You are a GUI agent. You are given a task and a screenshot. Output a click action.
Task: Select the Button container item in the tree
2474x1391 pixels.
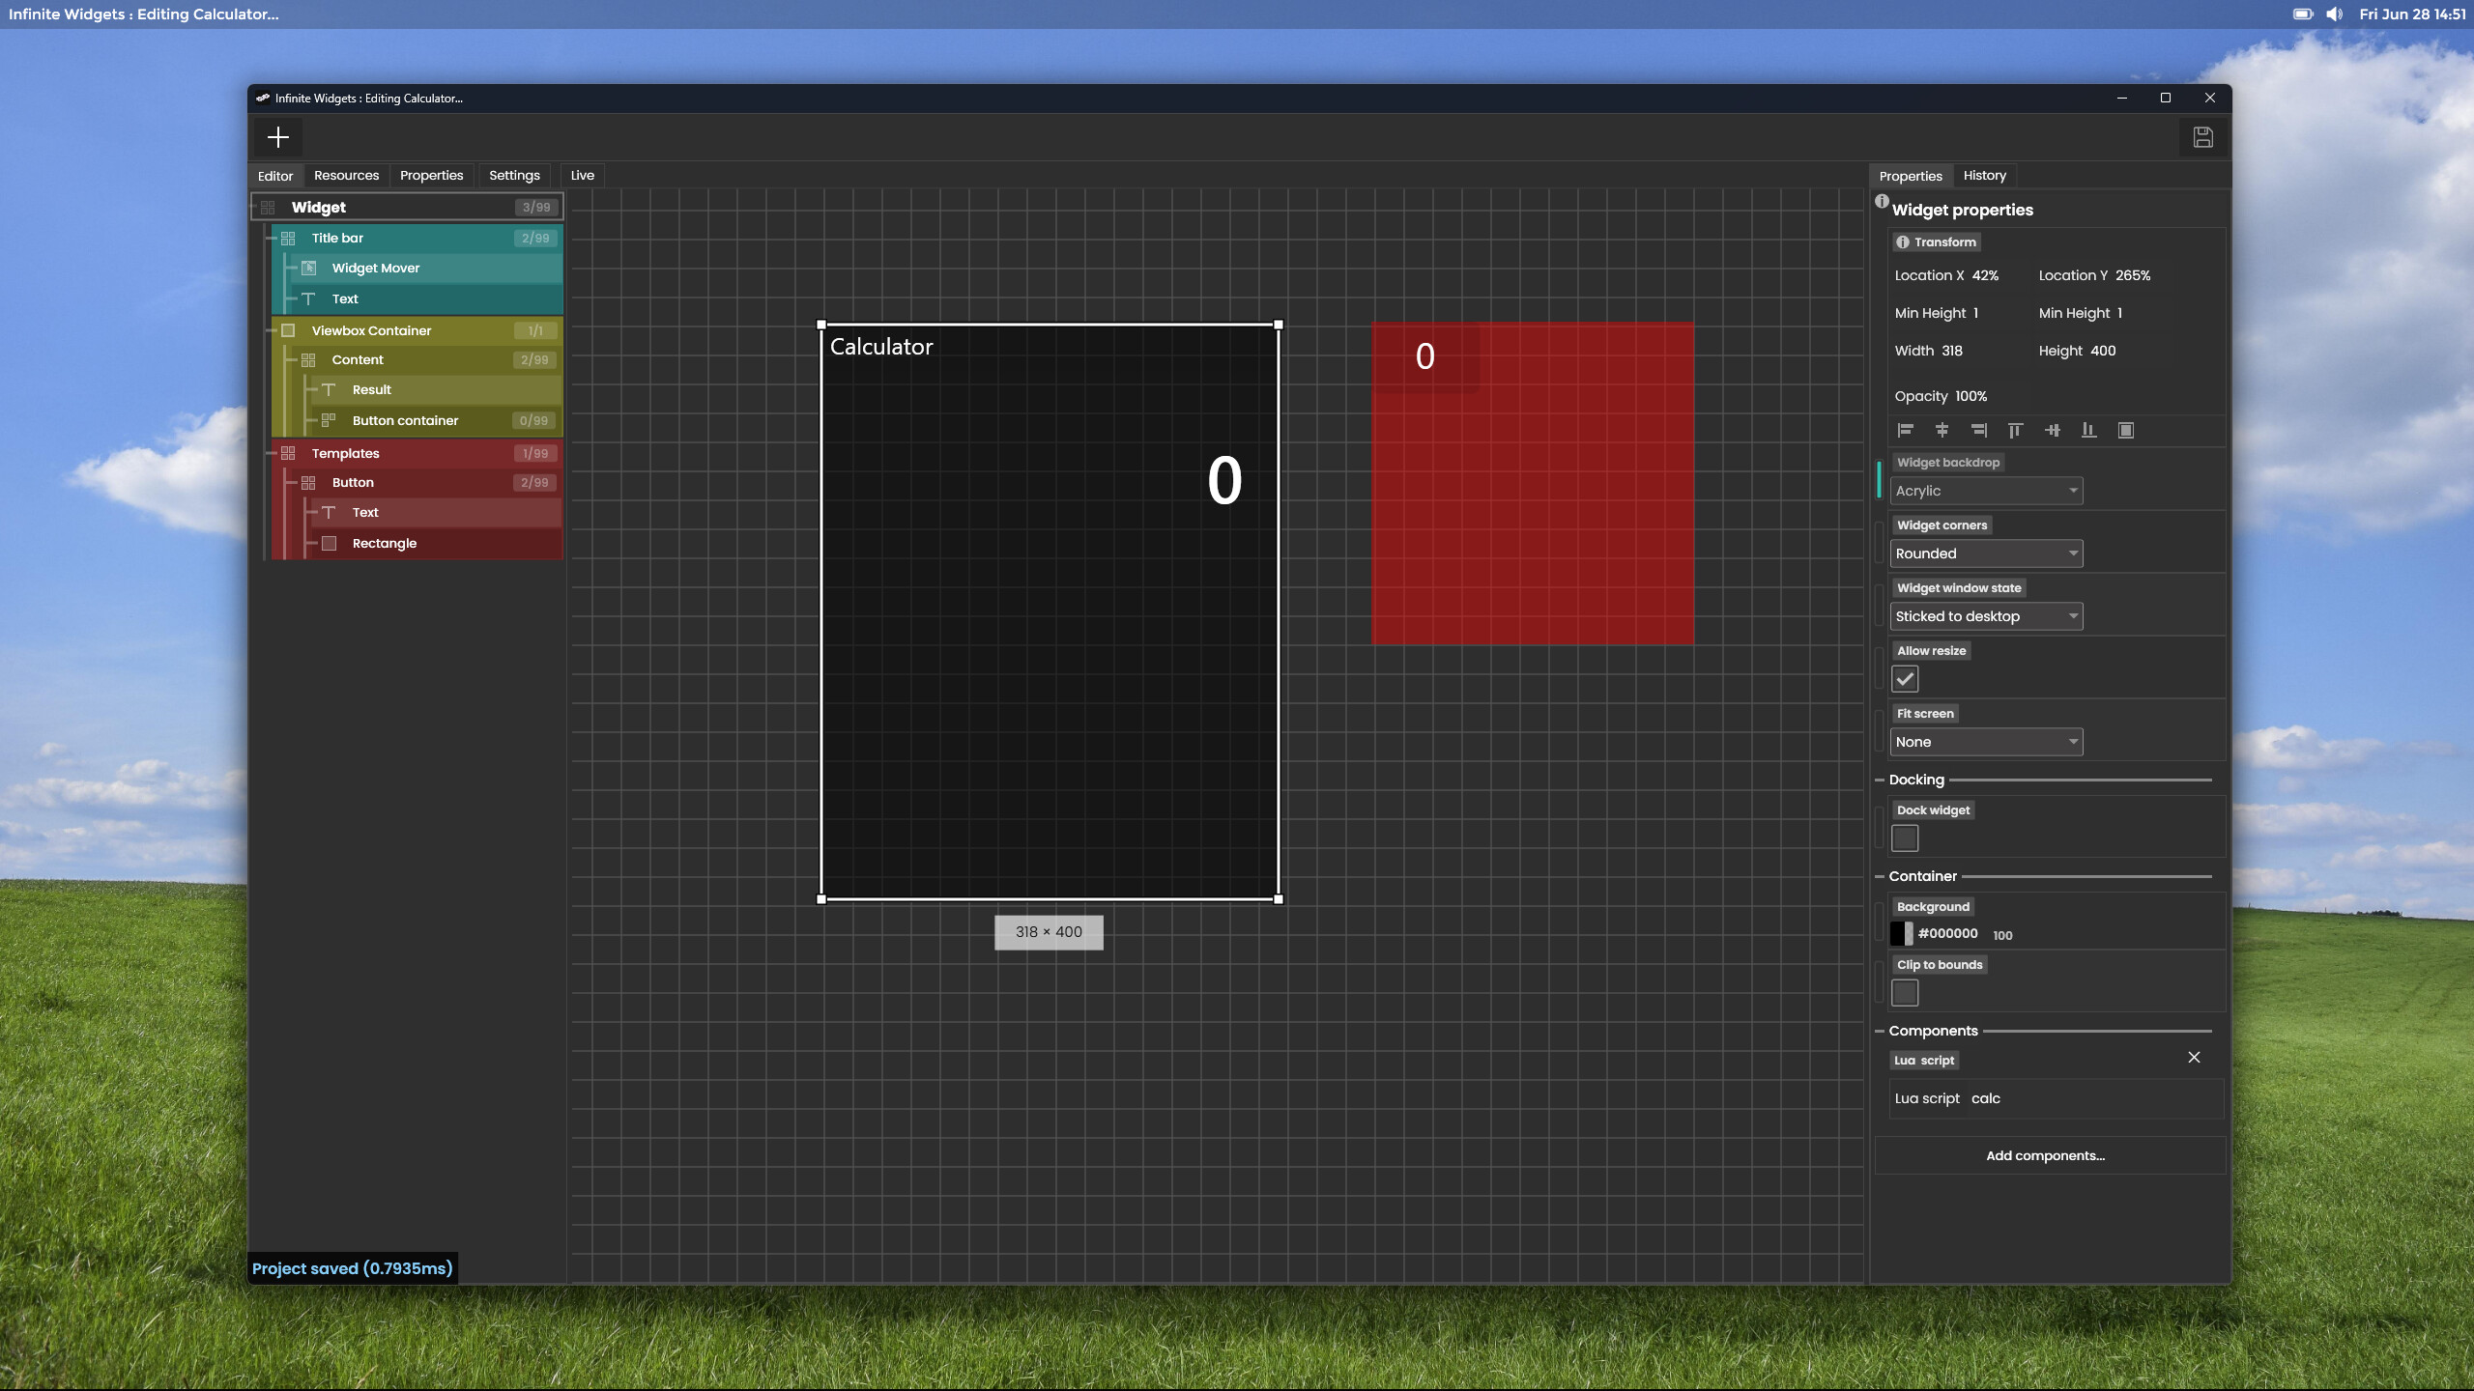pyautogui.click(x=404, y=420)
